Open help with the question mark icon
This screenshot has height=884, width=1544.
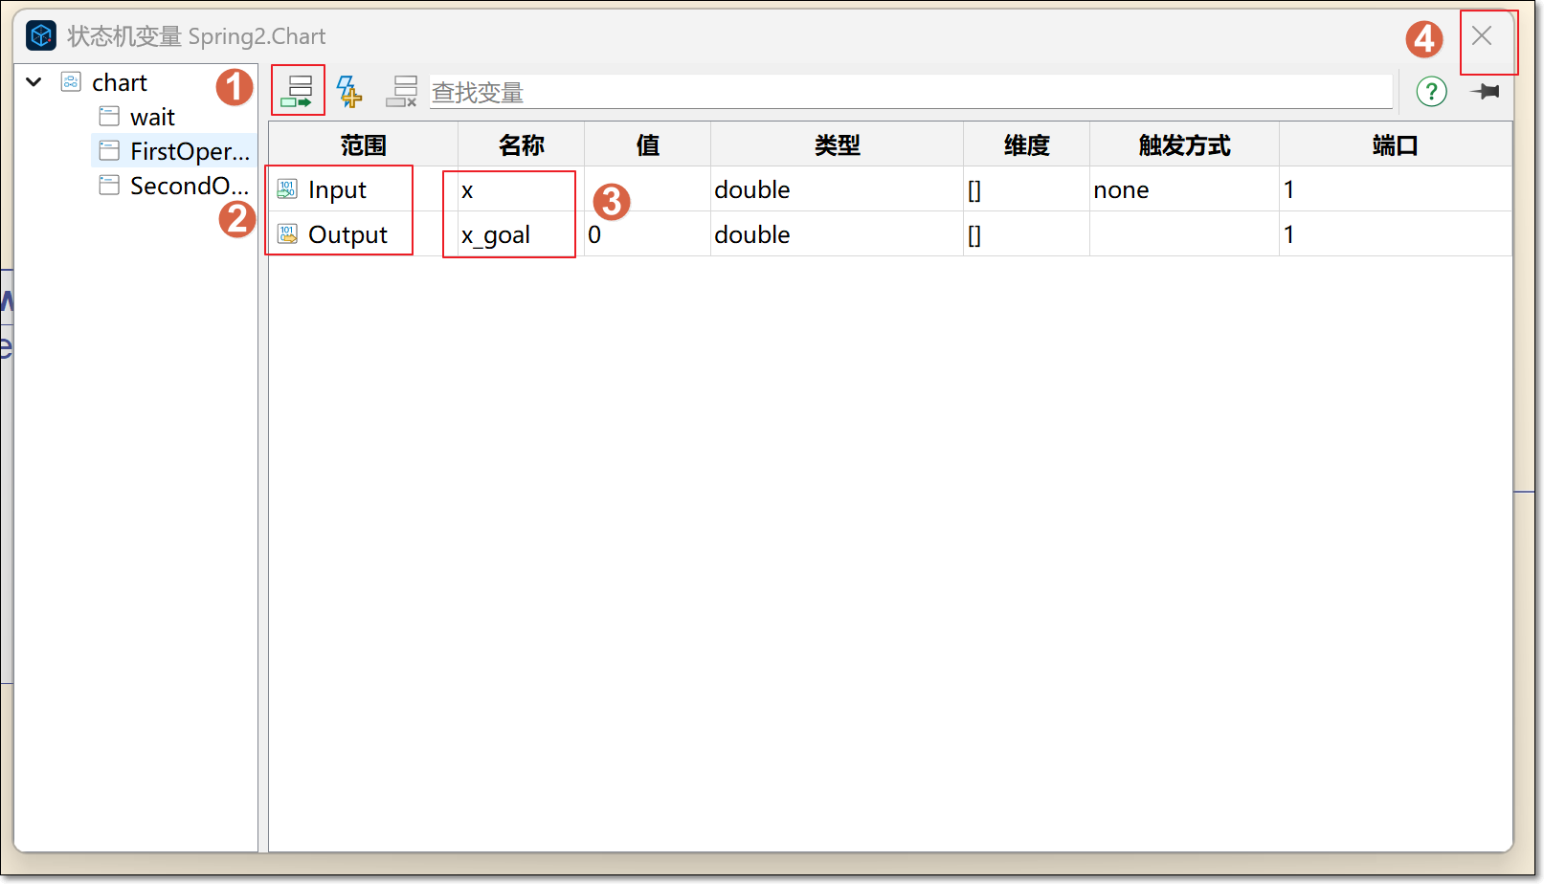(1431, 92)
